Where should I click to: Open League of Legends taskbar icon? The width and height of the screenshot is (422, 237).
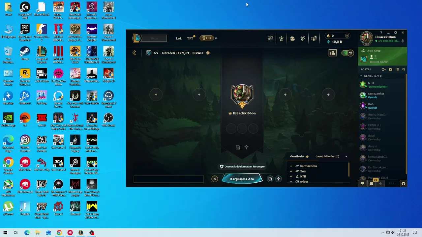[81, 233]
